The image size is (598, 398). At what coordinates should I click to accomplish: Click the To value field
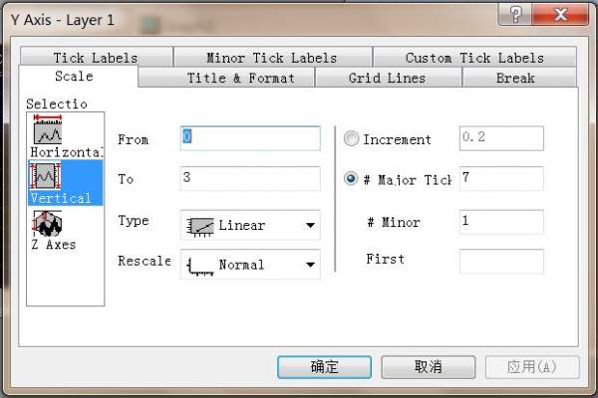[x=250, y=178]
